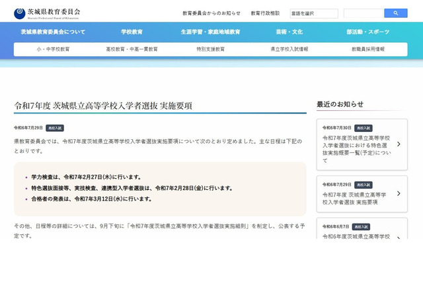The height and width of the screenshot is (281, 423).
Task: Select 学校教育 menu item
Action: pyautogui.click(x=132, y=32)
